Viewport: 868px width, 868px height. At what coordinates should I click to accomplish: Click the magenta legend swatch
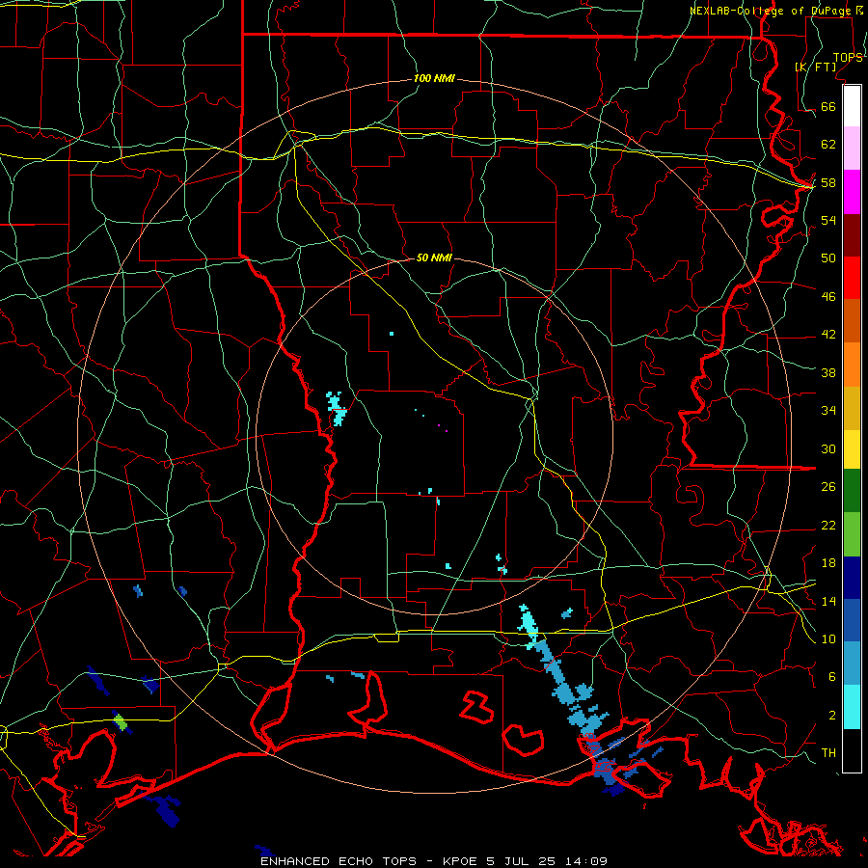pos(852,192)
